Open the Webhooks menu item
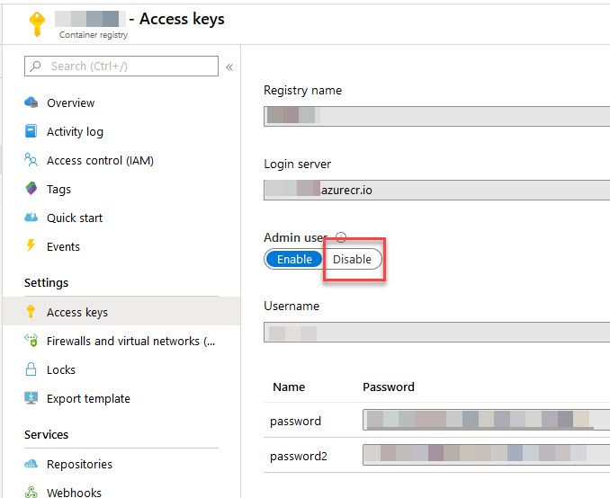 74,492
